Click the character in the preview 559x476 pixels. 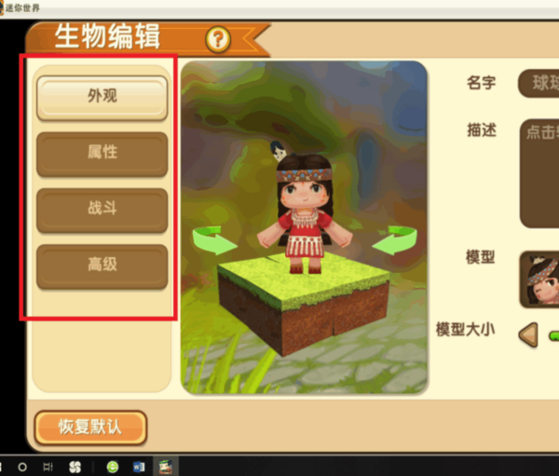[304, 211]
